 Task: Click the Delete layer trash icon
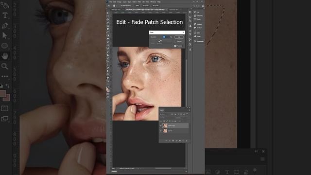(187, 140)
